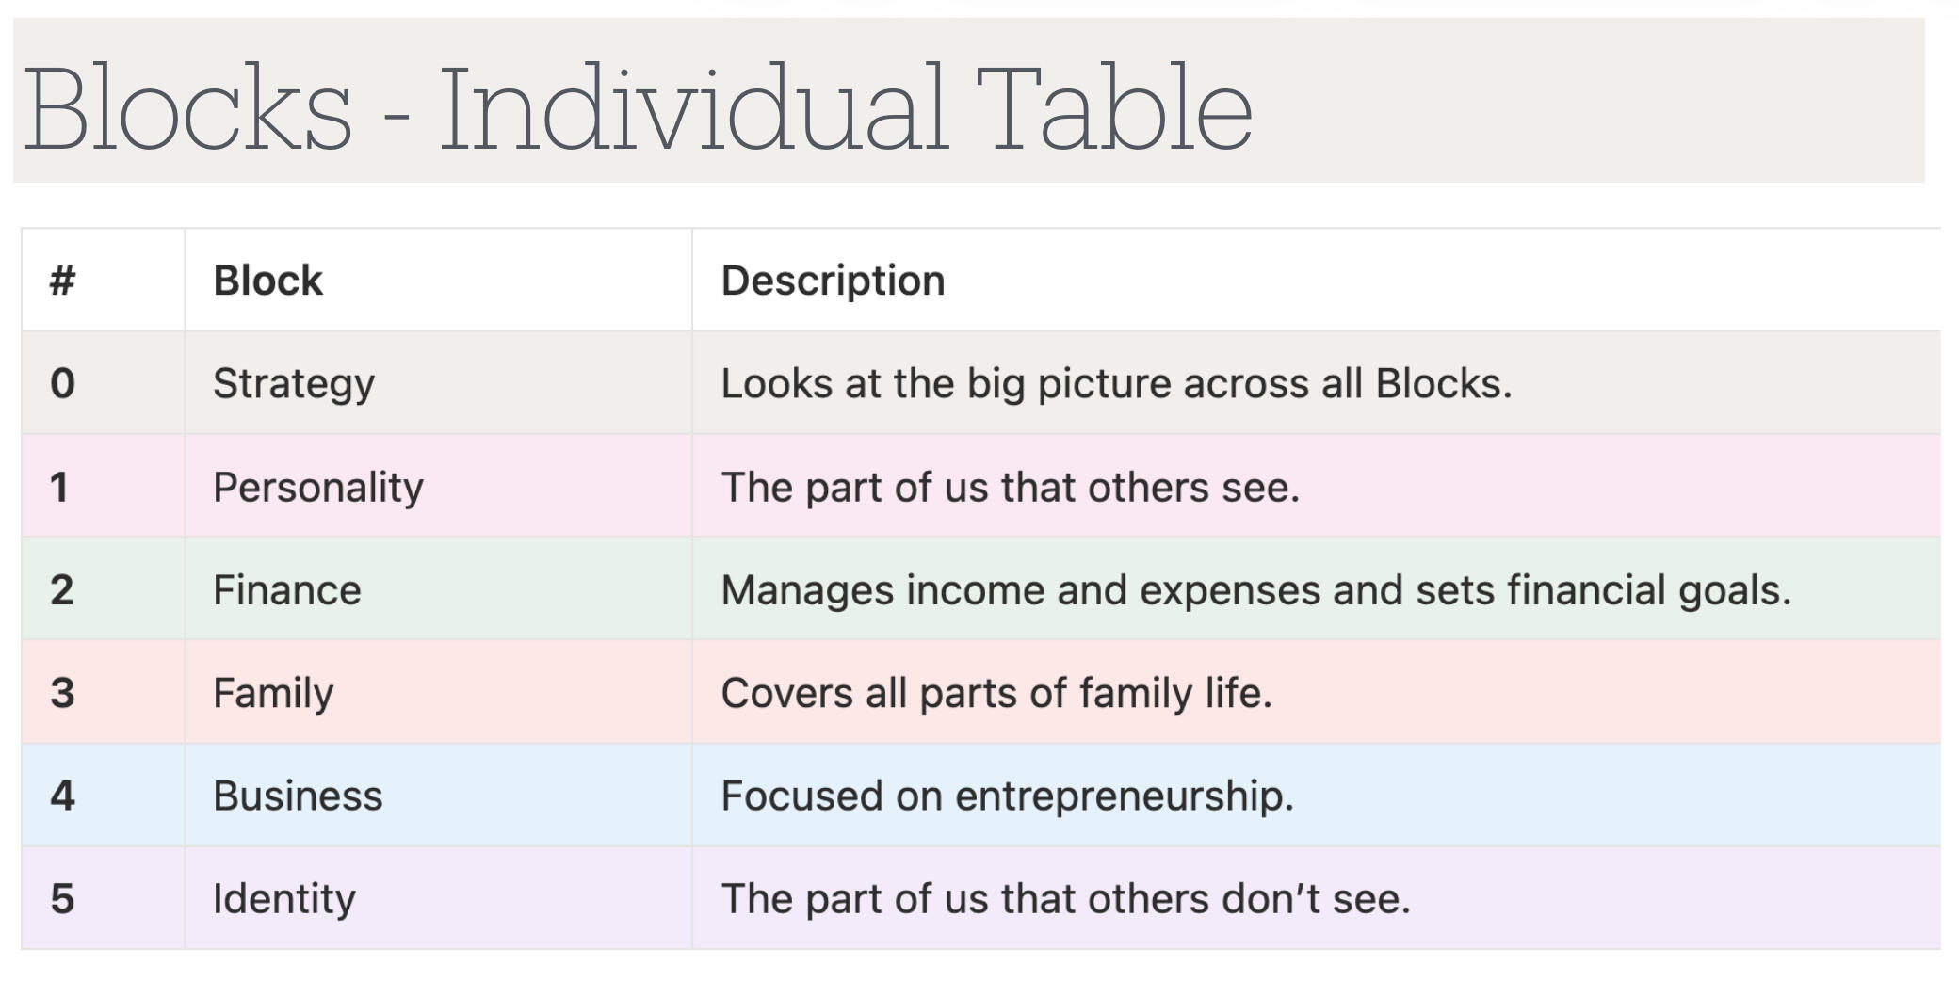Click 'Focused on entrepreneurship' description

coord(1007,796)
